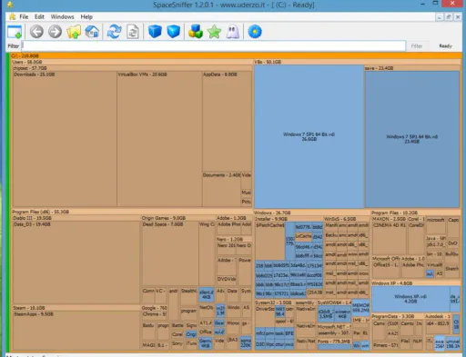Open the File menu

[24, 17]
